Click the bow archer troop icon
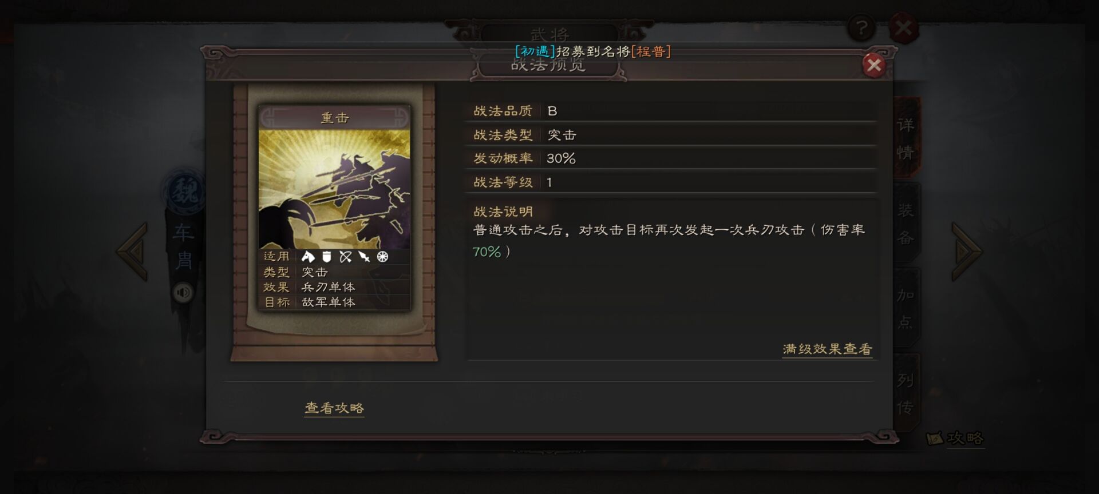The width and height of the screenshot is (1099, 494). 345,257
